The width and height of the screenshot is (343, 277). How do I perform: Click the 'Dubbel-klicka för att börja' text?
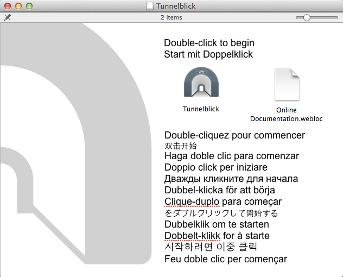[x=220, y=190]
